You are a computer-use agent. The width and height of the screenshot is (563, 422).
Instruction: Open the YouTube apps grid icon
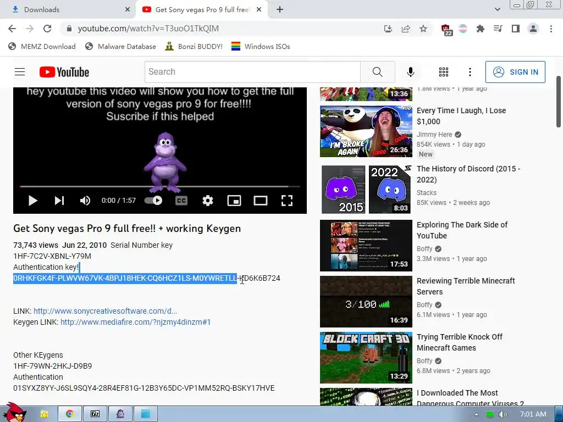point(444,72)
